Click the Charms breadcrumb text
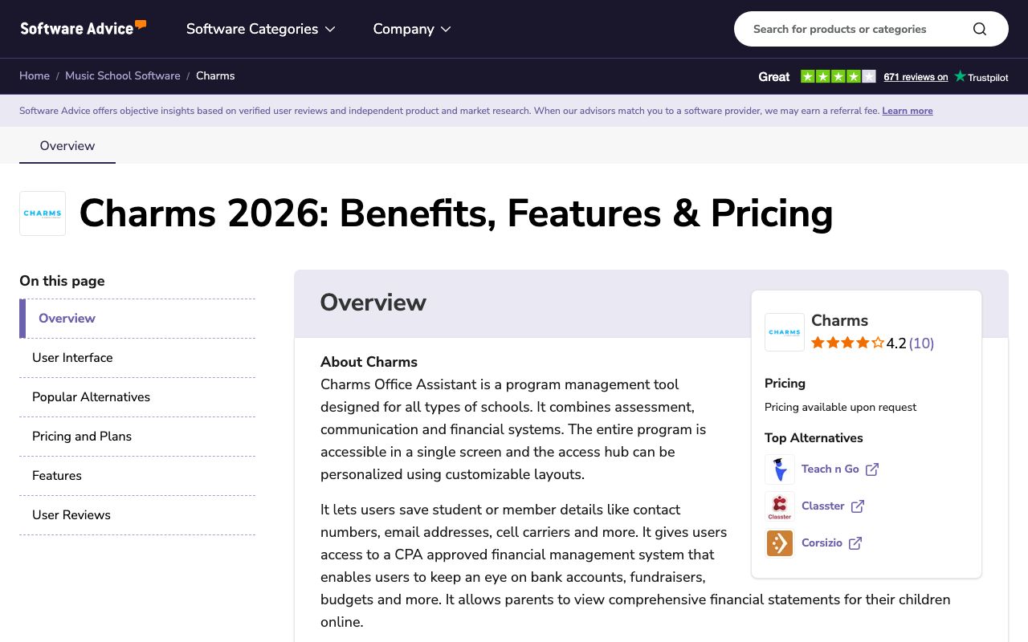 coord(215,75)
